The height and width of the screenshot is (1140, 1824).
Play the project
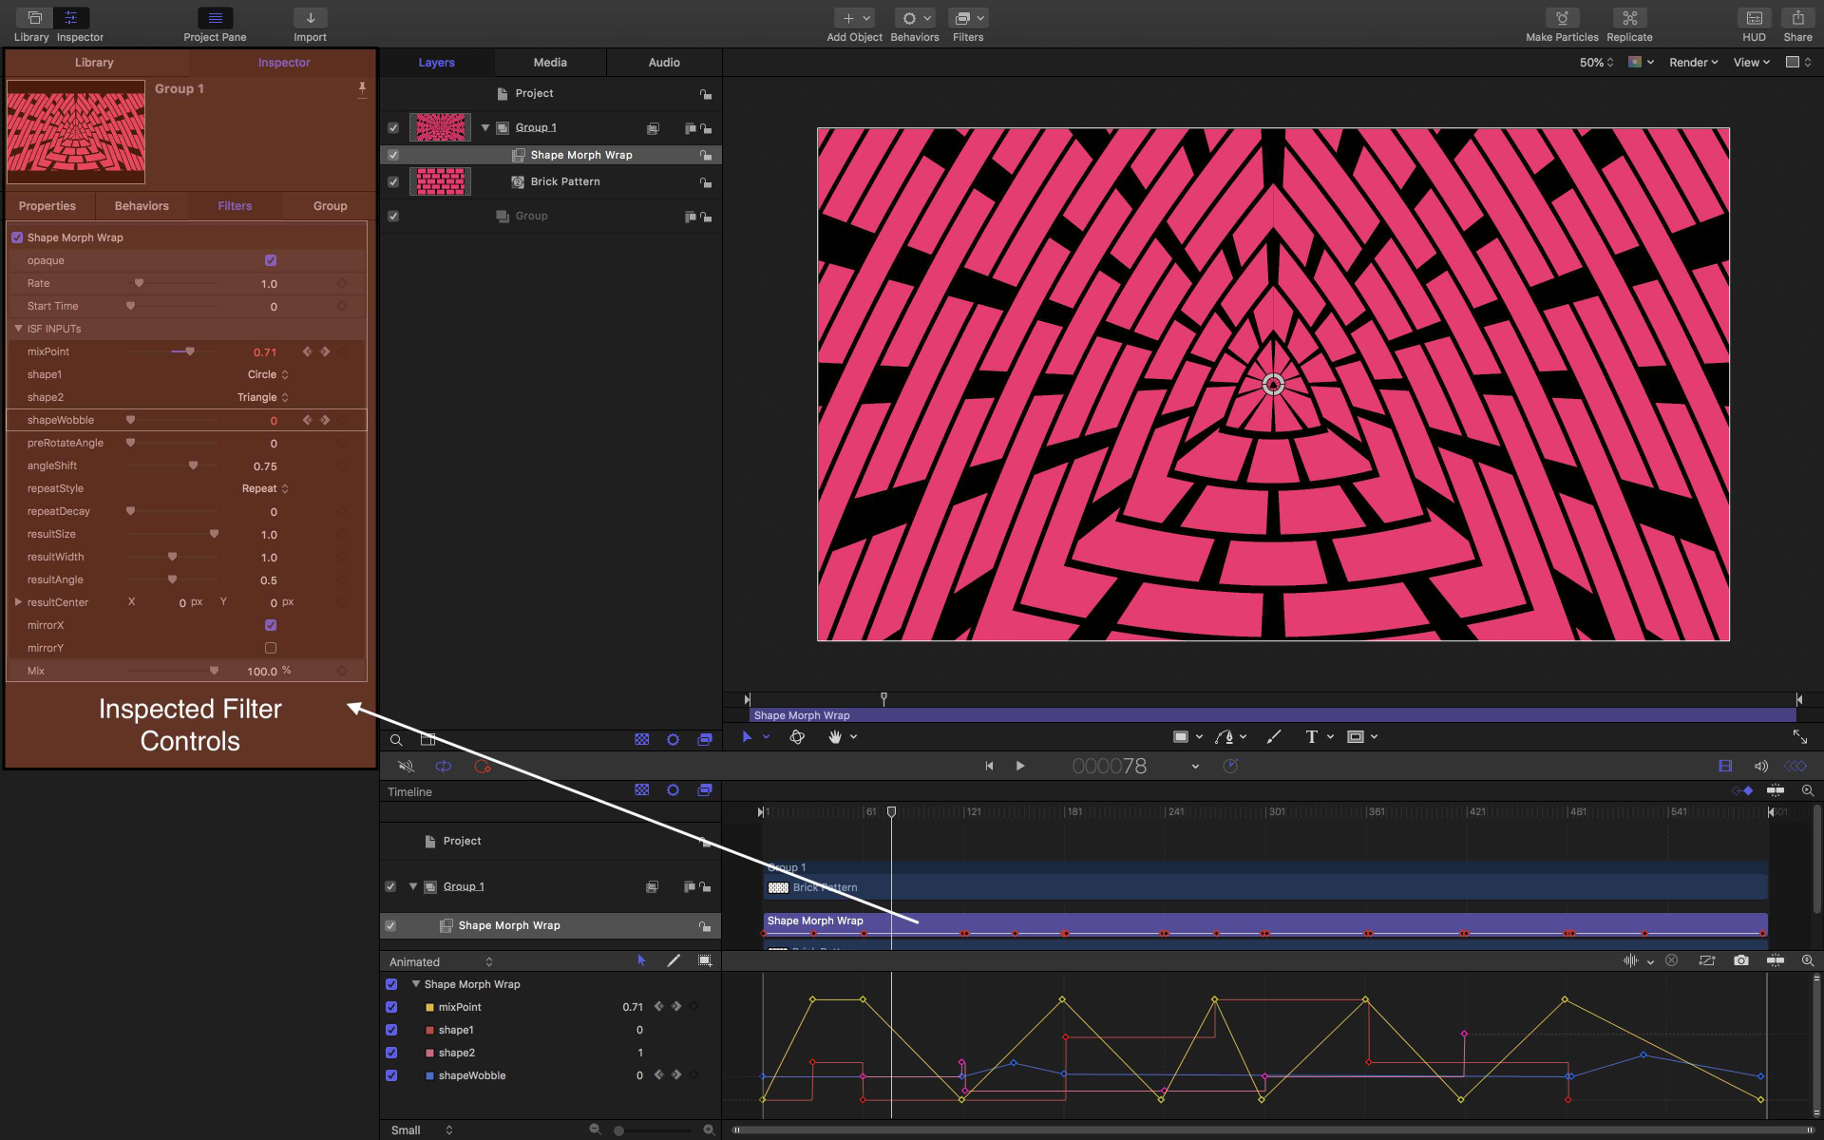click(1020, 766)
